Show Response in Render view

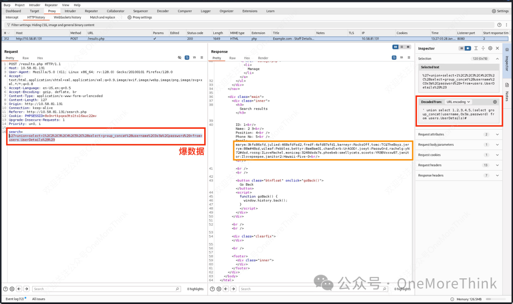tap(263, 58)
